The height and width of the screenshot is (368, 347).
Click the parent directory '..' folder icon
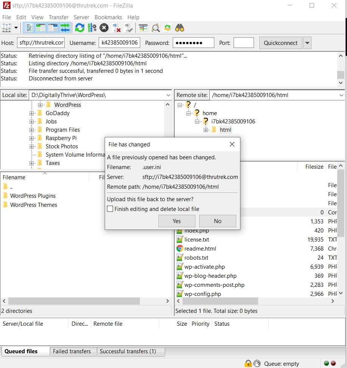5,187
